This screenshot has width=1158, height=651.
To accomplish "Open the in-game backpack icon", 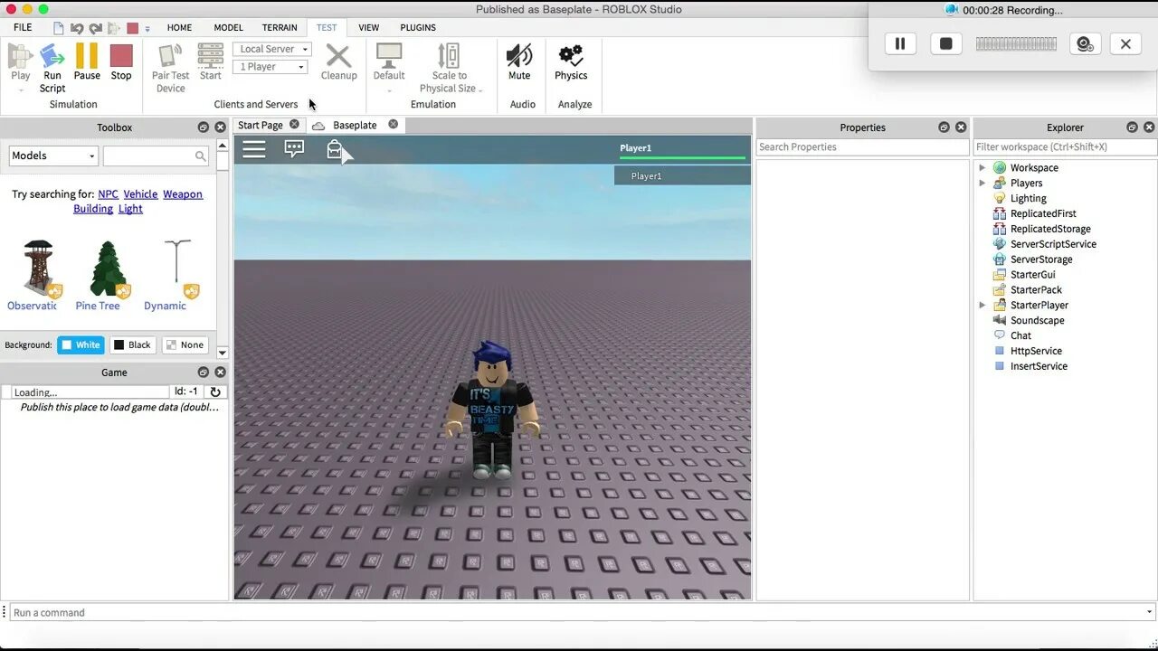I will tap(334, 149).
